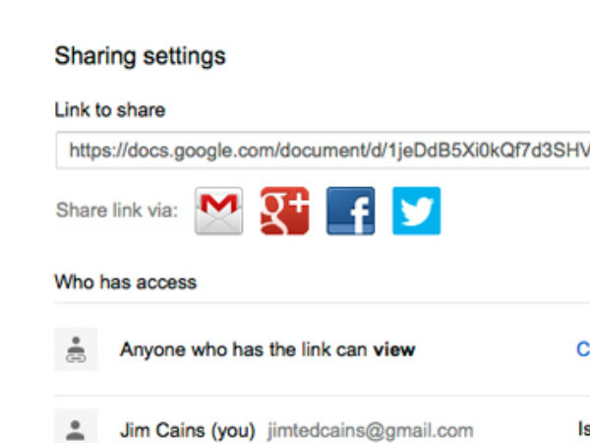Click the 'Who has access' heading
This screenshot has height=443, width=590.
tap(125, 283)
